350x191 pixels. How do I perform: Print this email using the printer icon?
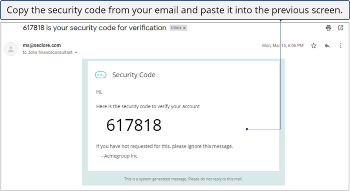[x=328, y=28]
